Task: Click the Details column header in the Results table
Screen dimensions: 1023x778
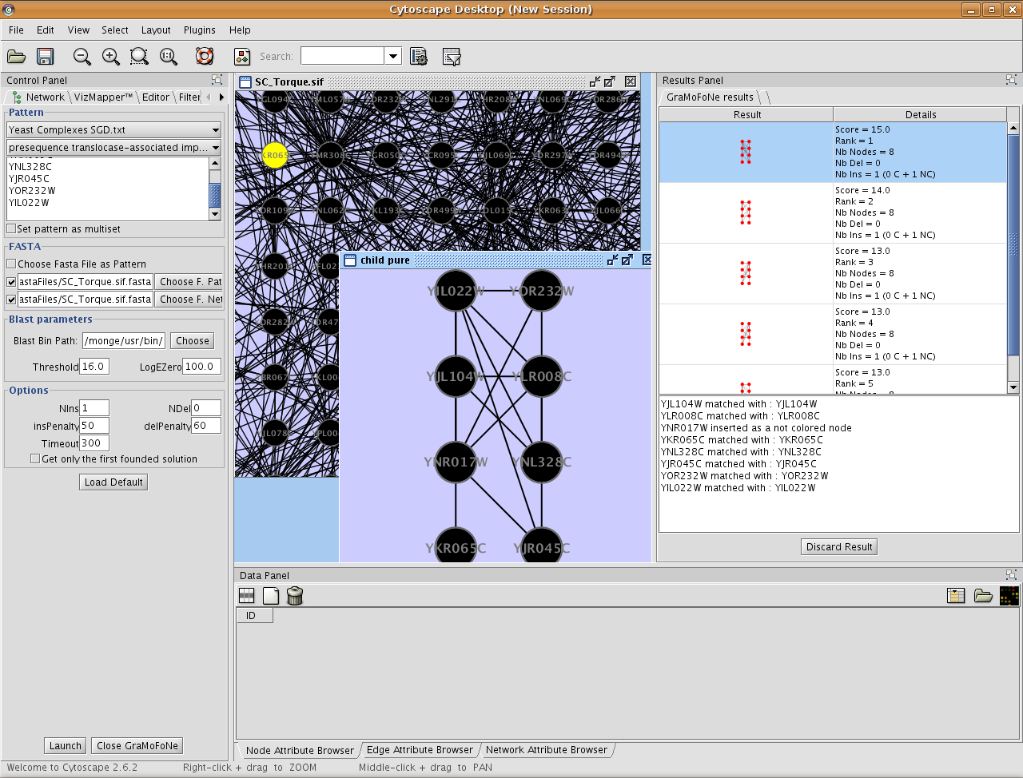Action: tap(920, 114)
